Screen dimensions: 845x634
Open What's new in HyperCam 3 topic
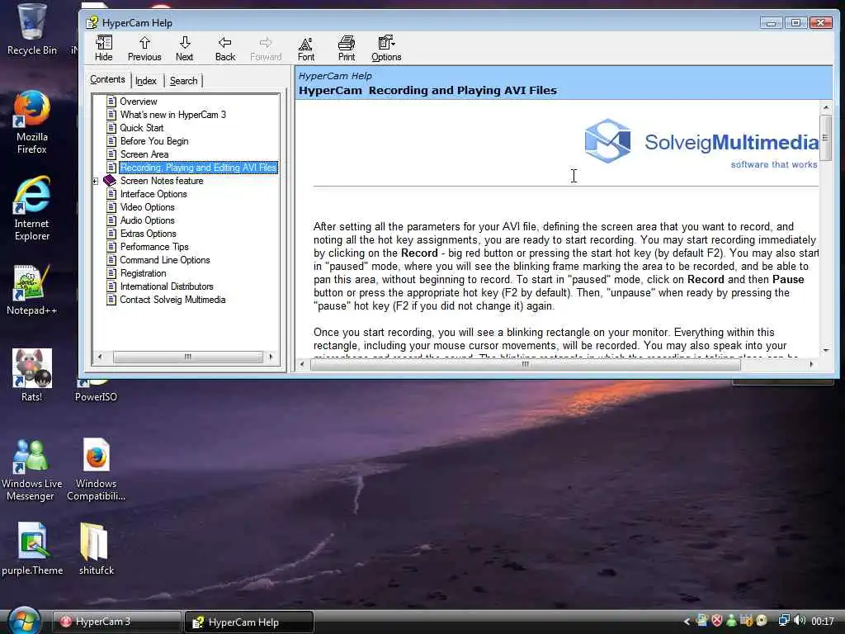(x=173, y=114)
